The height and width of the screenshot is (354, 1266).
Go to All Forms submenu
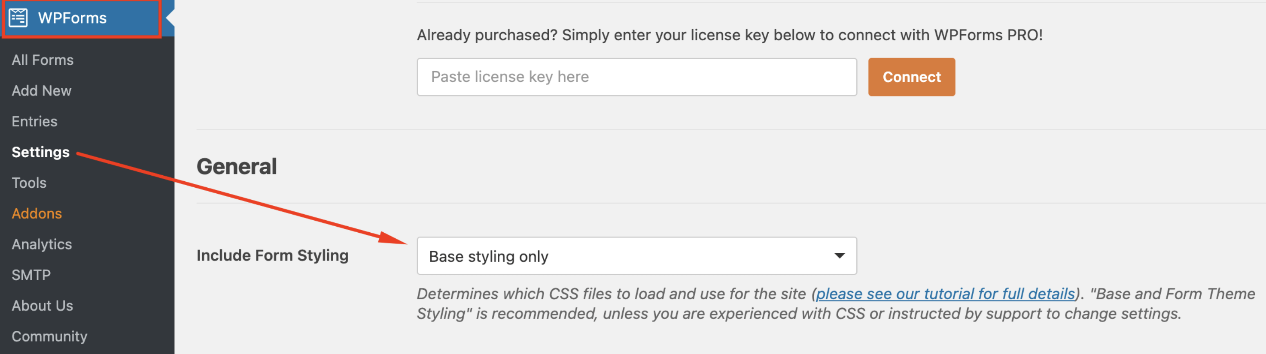[x=43, y=60]
